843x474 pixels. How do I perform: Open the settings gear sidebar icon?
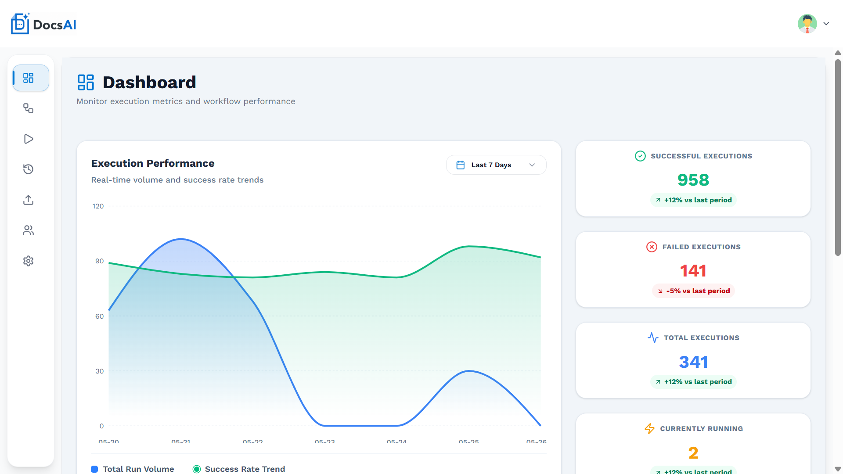pos(29,261)
